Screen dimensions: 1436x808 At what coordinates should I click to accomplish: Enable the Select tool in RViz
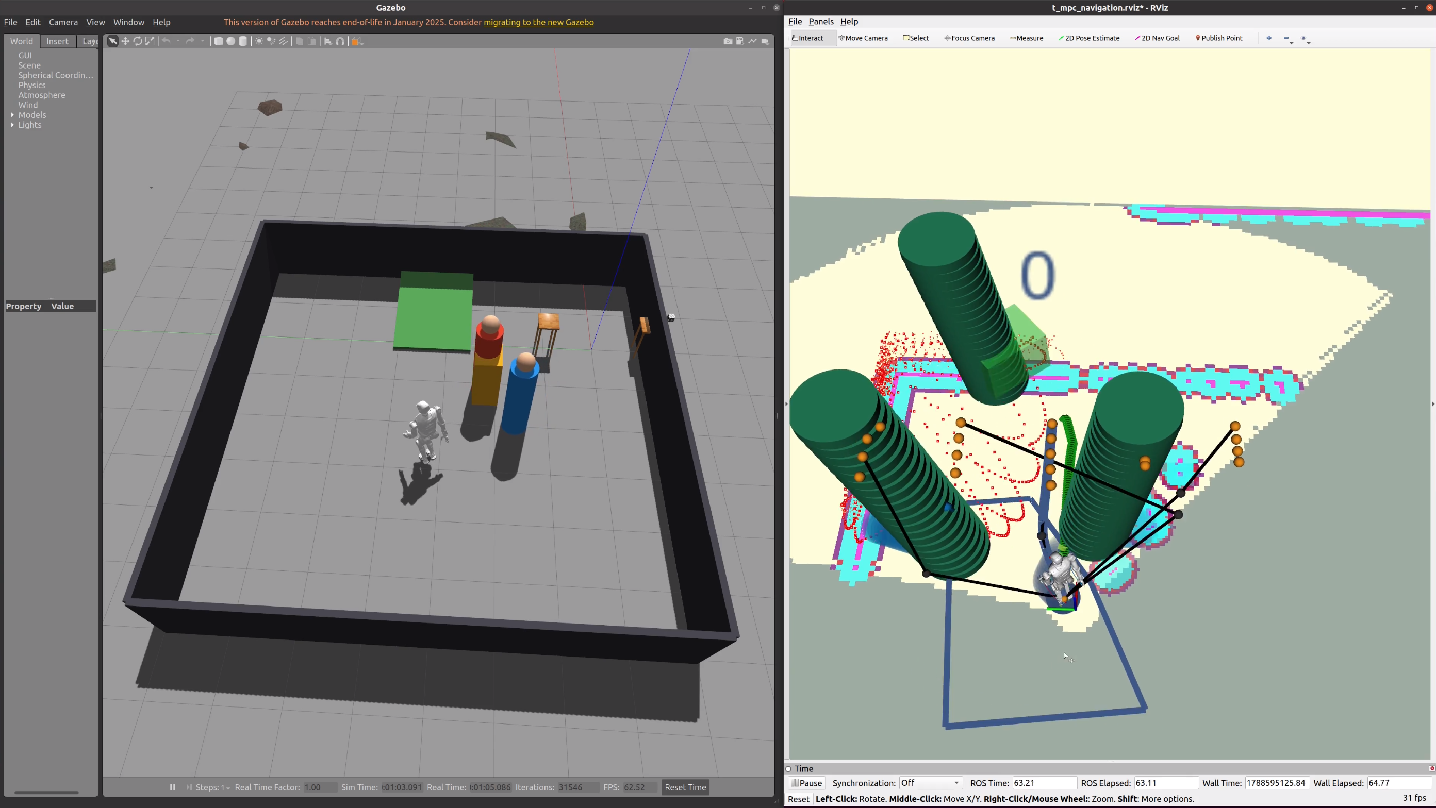(x=916, y=38)
